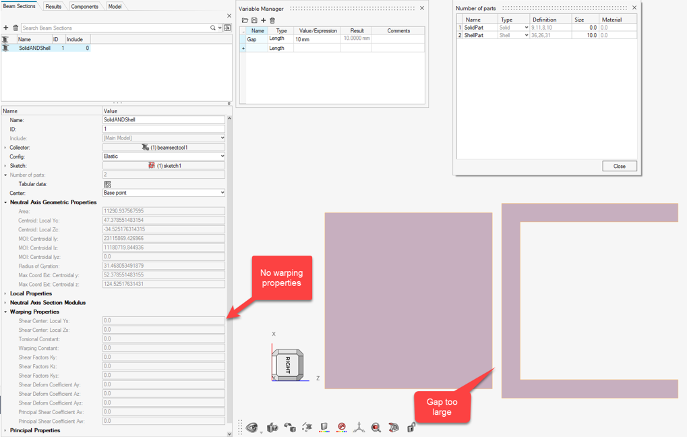
Task: Click the Search Beam Sections field
Action: pos(115,28)
